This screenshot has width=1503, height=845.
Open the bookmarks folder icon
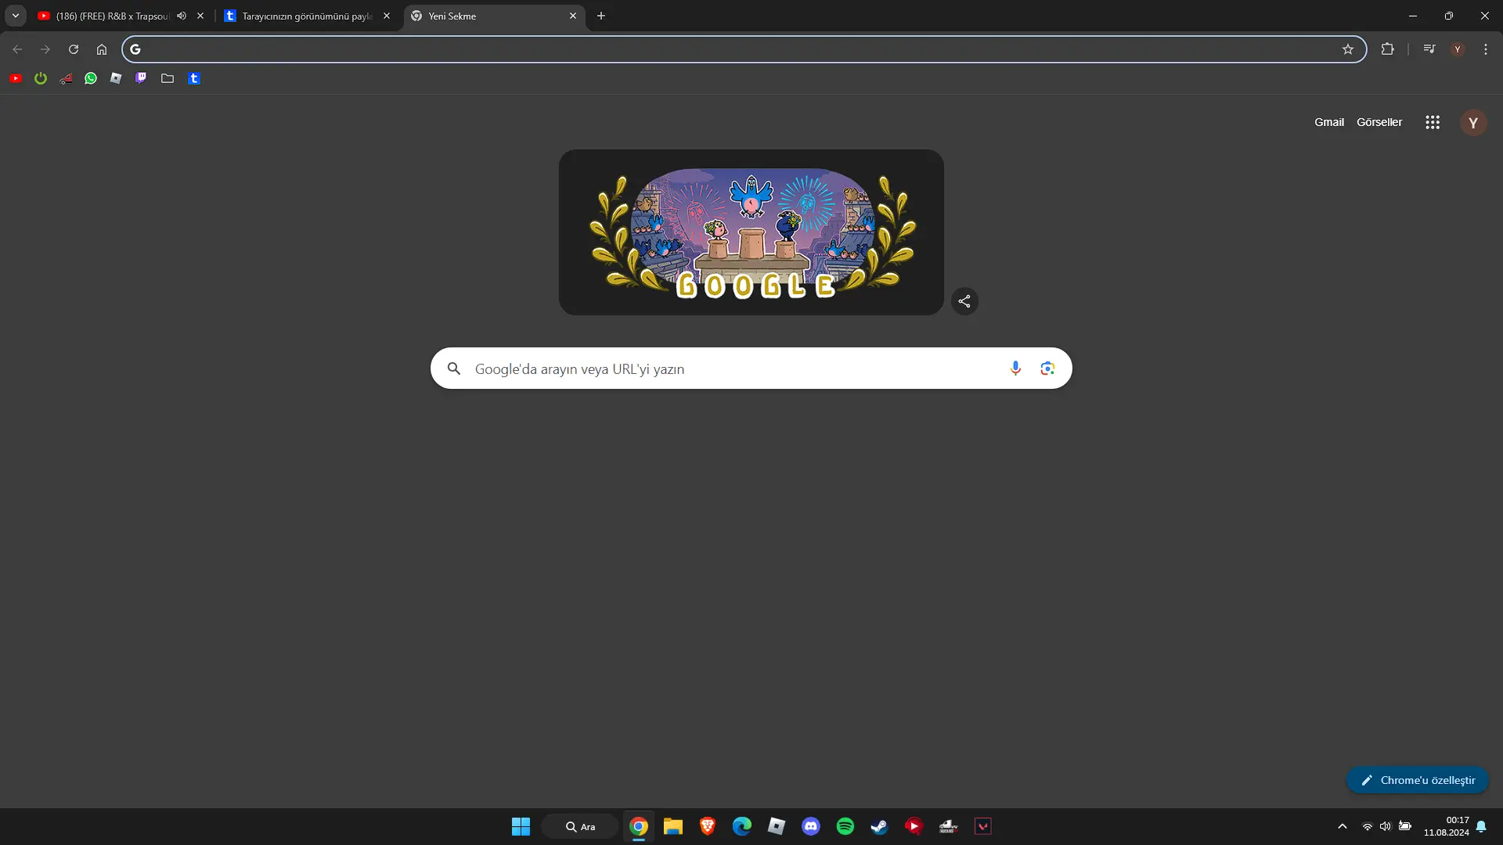click(168, 78)
